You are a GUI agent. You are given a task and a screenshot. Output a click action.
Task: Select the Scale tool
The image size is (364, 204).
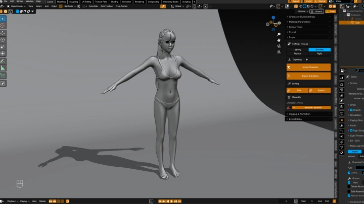point(3,47)
